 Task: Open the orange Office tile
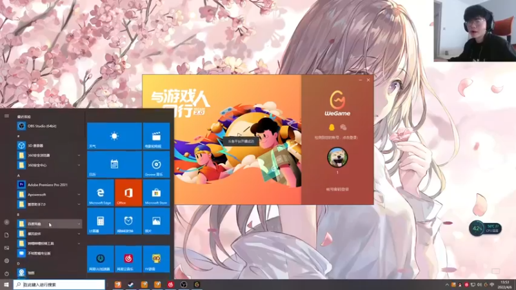(128, 193)
